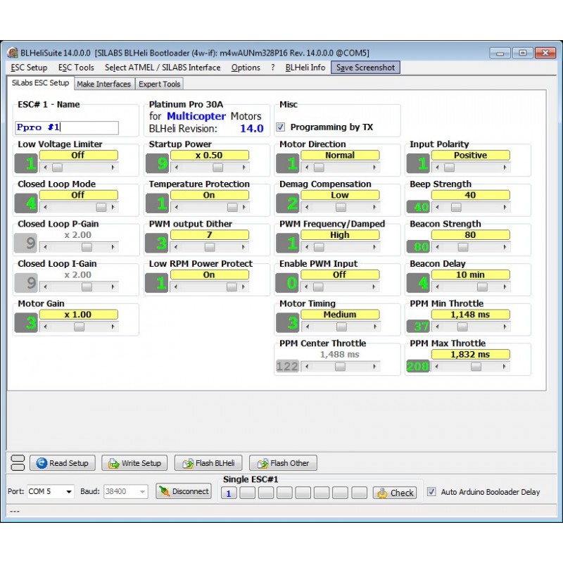Image resolution: width=563 pixels, height=563 pixels.
Task: Click the Beep Strength slider thumb
Action: (456, 207)
